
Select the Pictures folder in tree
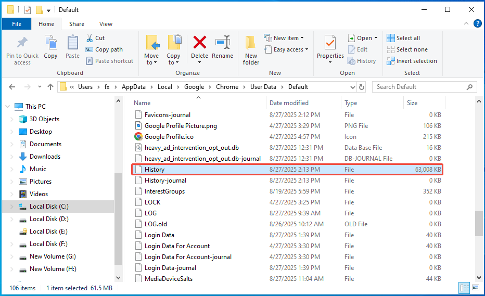coord(41,182)
